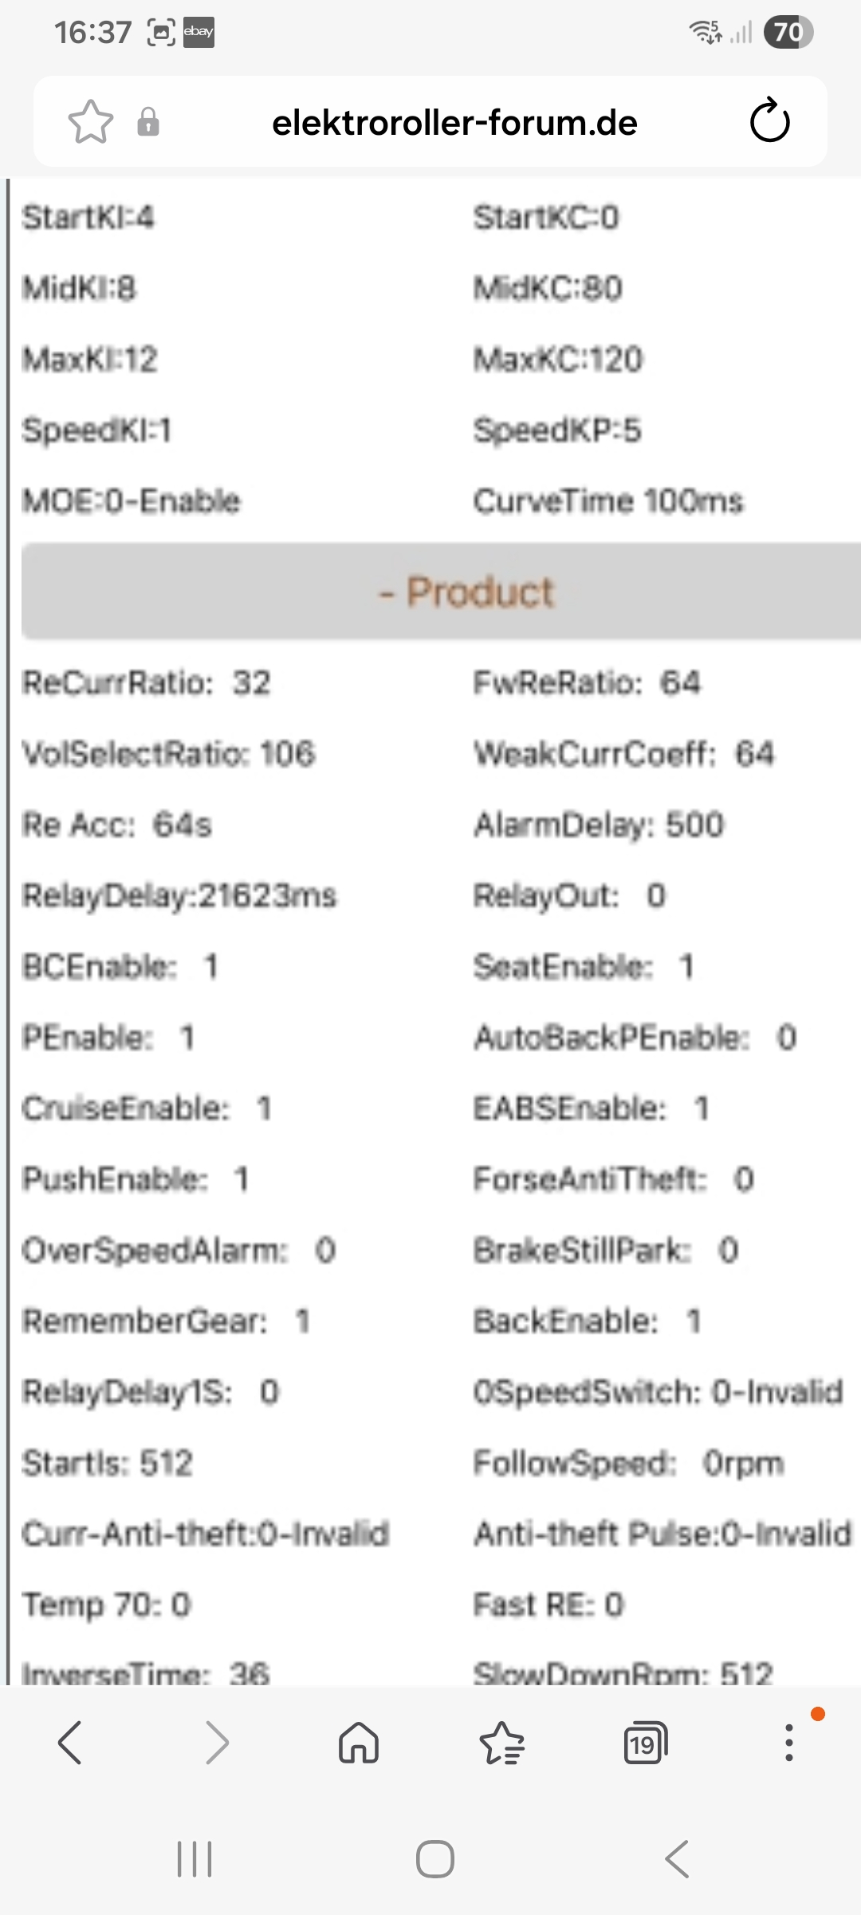Open tab switcher showing 19 tabs
This screenshot has height=1915, width=861.
pyautogui.click(x=645, y=1743)
